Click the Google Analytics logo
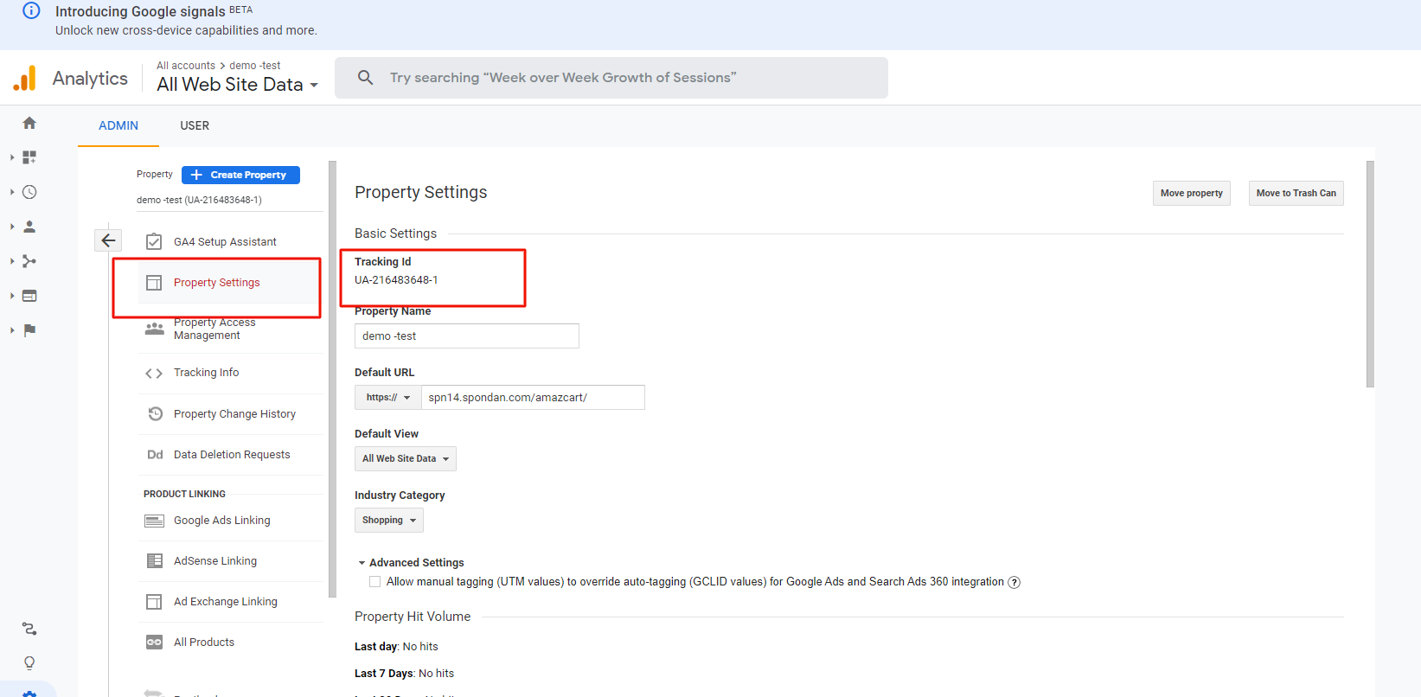1421x697 pixels. coord(25,78)
